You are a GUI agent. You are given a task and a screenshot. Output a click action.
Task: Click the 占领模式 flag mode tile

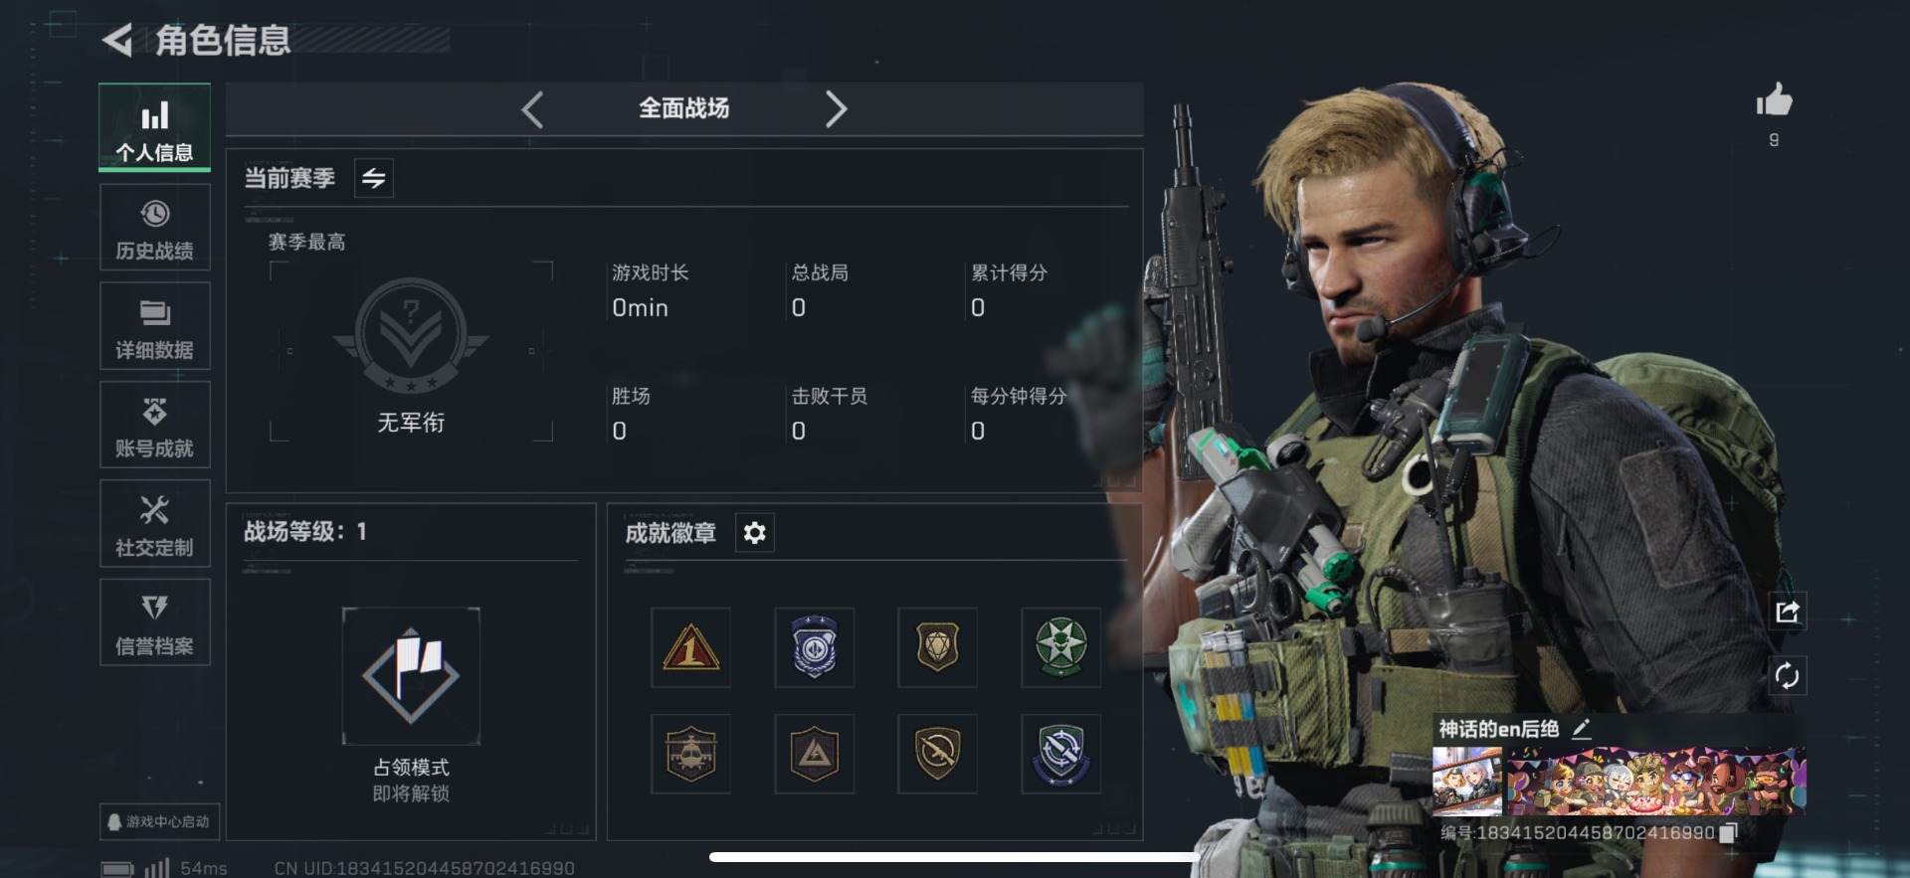pos(411,676)
